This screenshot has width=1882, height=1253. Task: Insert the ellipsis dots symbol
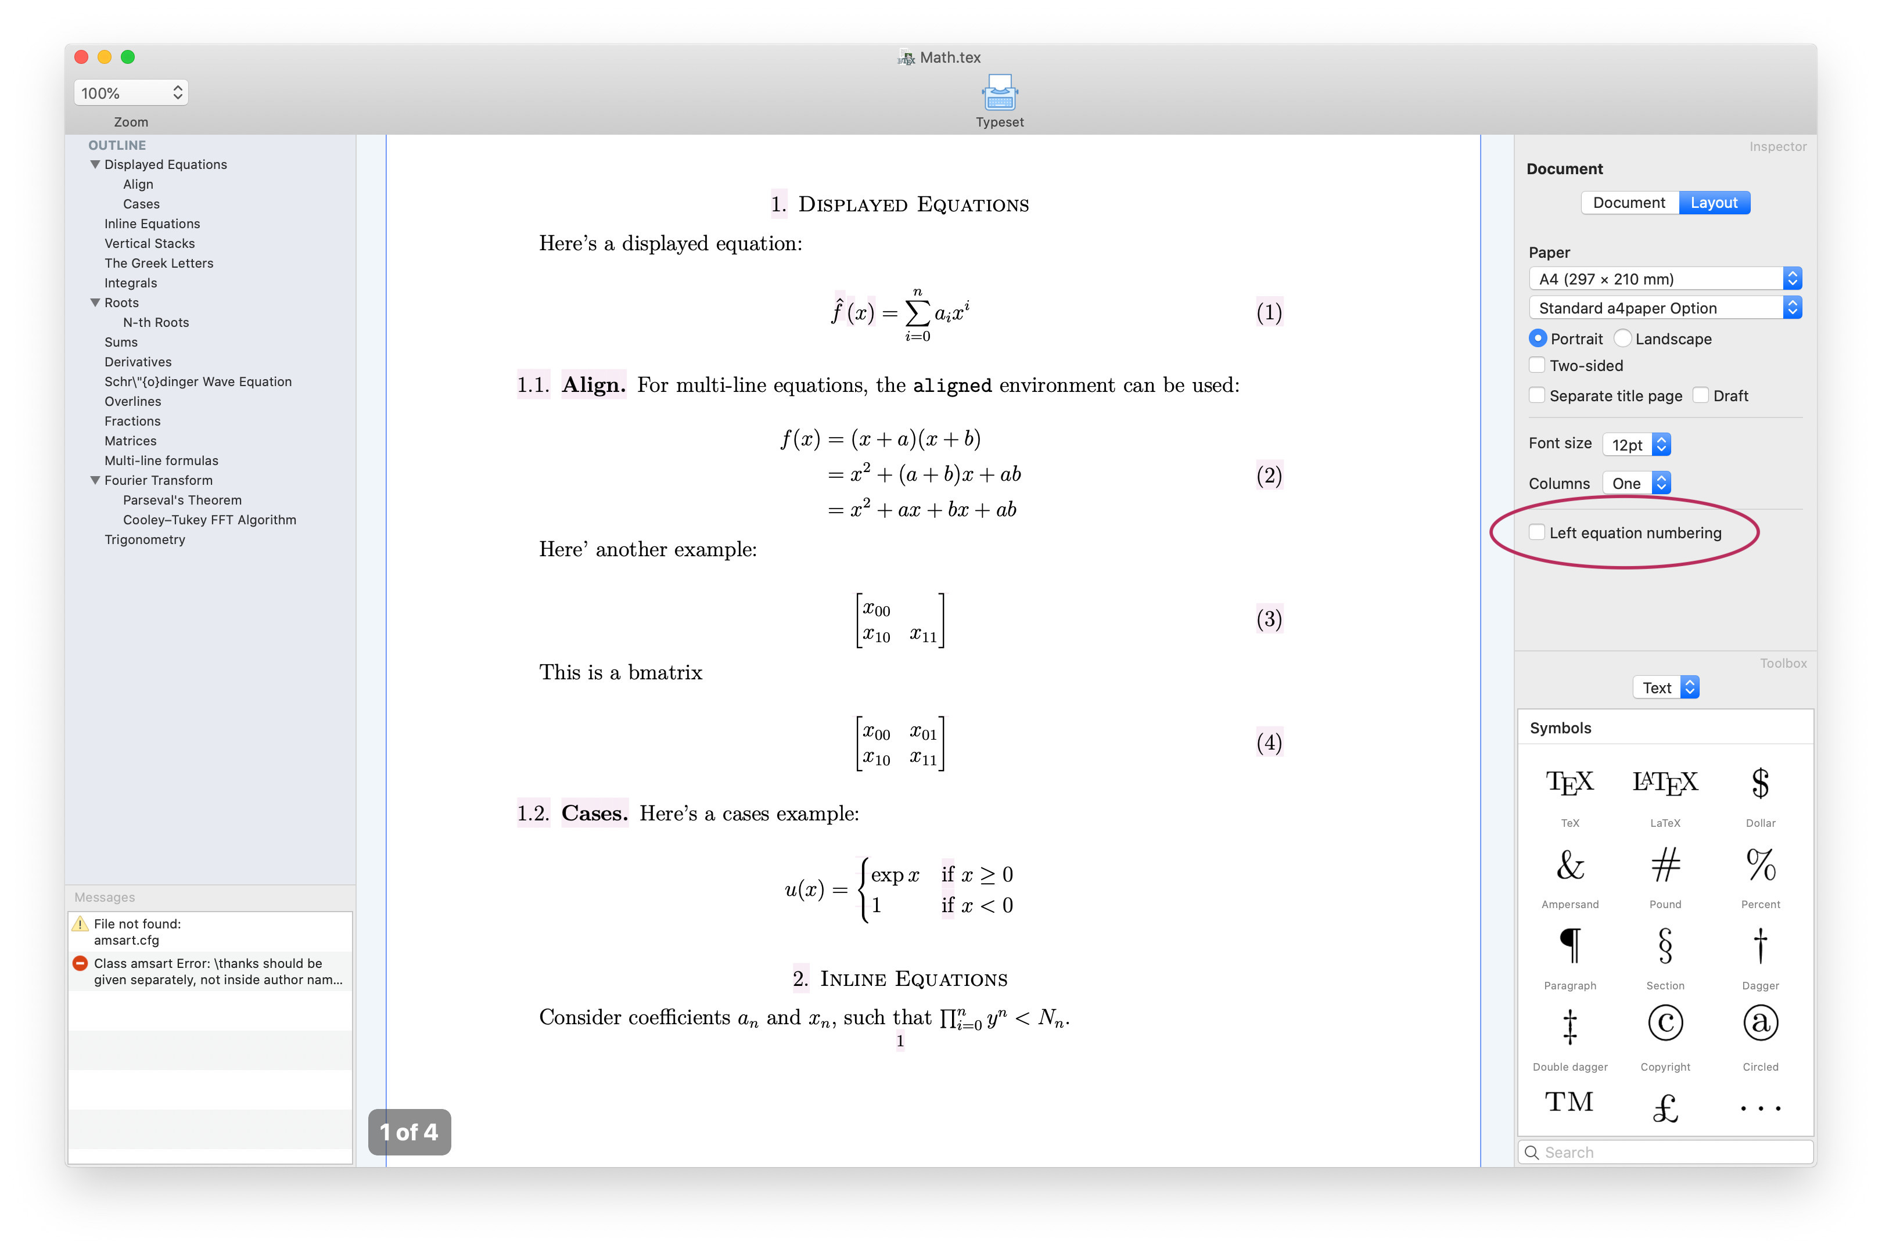click(x=1759, y=1109)
